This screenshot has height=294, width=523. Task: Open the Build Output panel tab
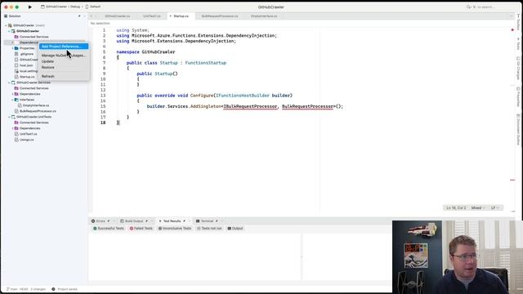click(x=134, y=221)
